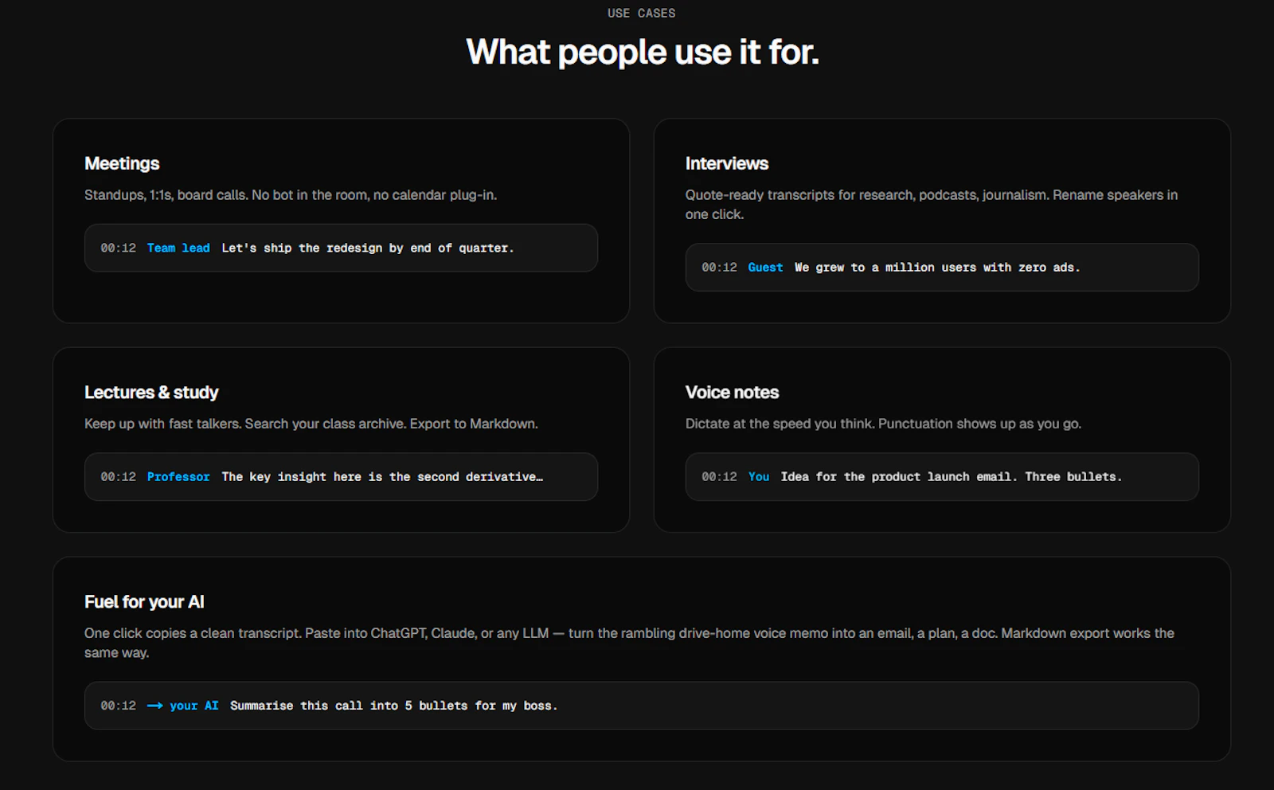Click the 'What people use it for.' heading

click(642, 53)
